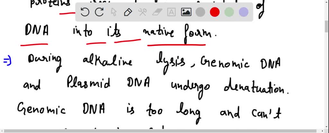Insert an image with the picture icon
This screenshot has height=133, width=329.
186,12
